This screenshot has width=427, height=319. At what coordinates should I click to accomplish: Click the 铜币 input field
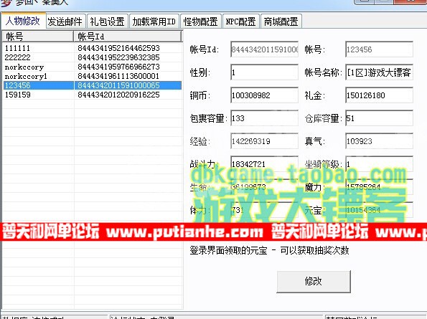coord(264,95)
